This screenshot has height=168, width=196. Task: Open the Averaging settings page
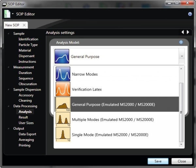point(26,140)
